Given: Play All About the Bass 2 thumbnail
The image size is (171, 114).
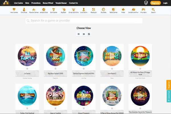Looking at the screenshot, I should coord(140,56).
